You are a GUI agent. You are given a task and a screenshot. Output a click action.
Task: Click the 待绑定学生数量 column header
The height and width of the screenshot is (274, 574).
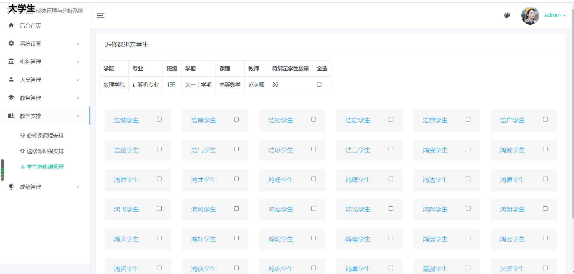click(290, 69)
